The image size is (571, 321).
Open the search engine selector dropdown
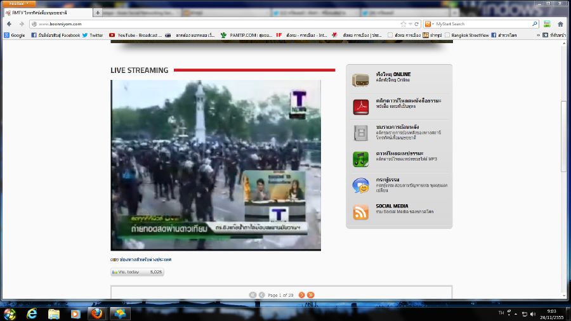pyautogui.click(x=430, y=24)
